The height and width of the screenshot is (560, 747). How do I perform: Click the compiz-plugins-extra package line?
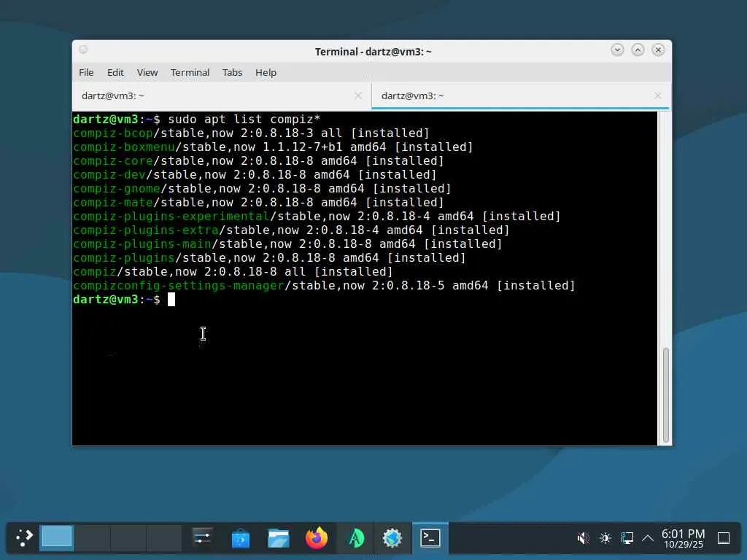tap(291, 230)
